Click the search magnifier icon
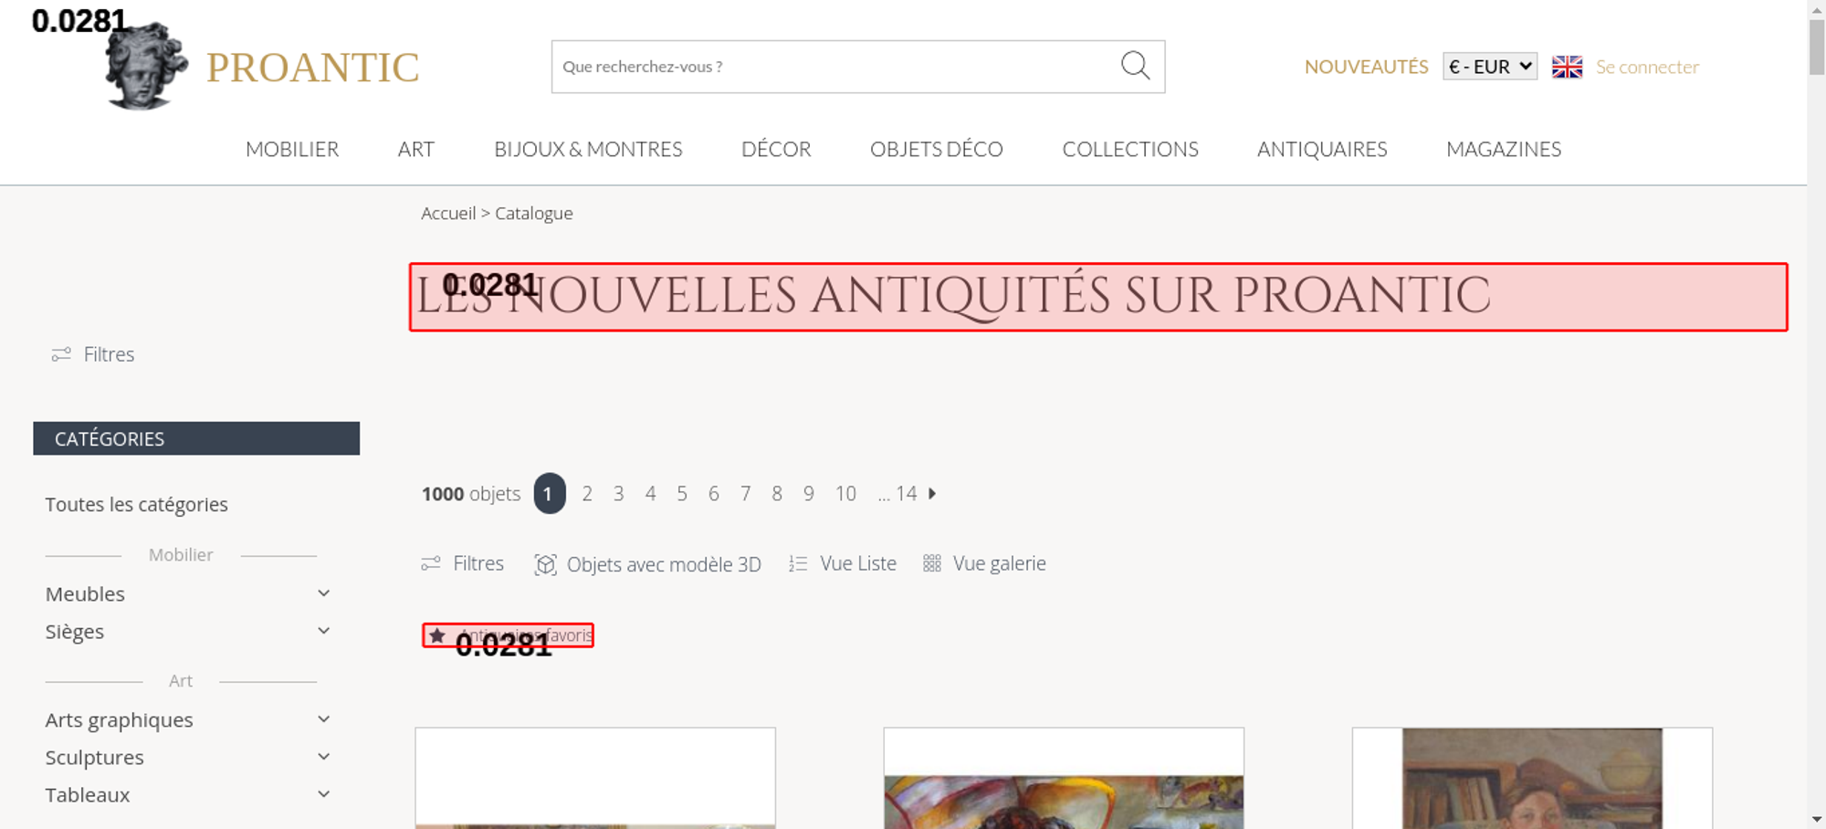1826x829 pixels. [1135, 66]
